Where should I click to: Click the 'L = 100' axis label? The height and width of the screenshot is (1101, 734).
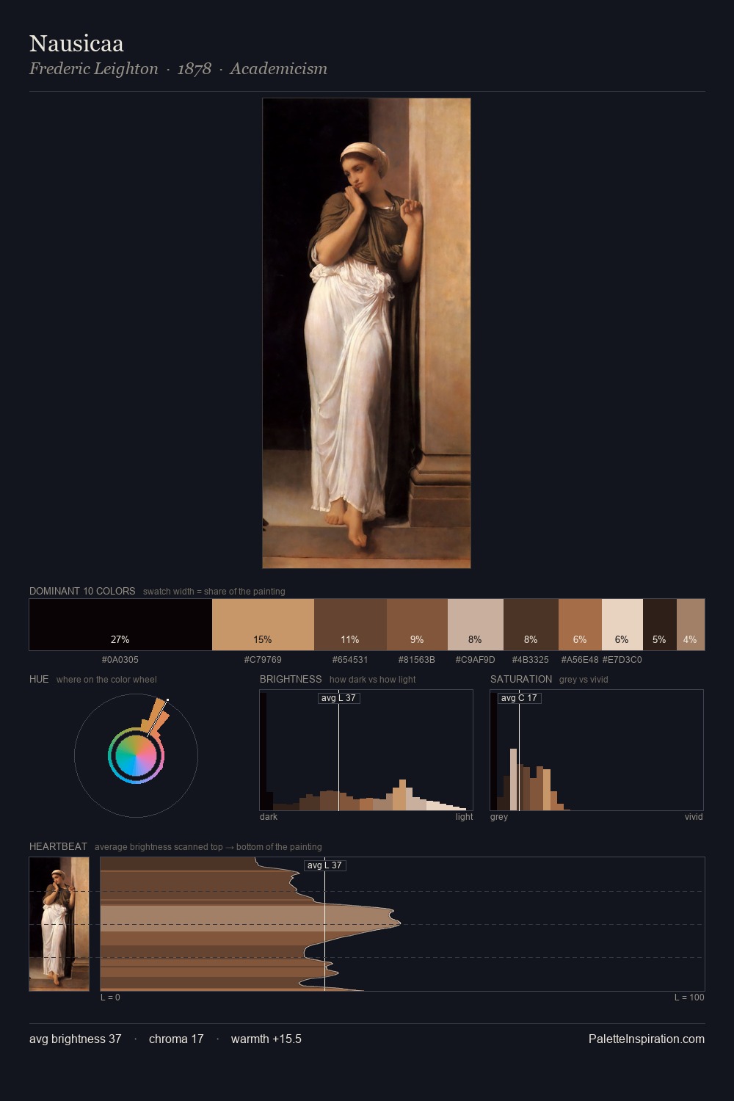689,998
